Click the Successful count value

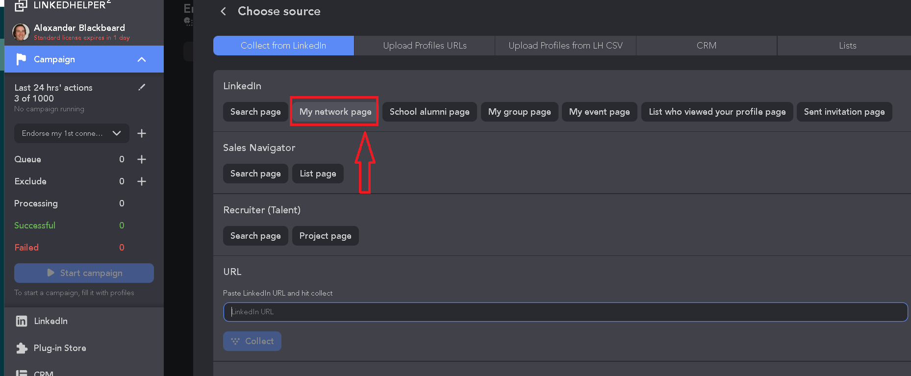coord(122,226)
